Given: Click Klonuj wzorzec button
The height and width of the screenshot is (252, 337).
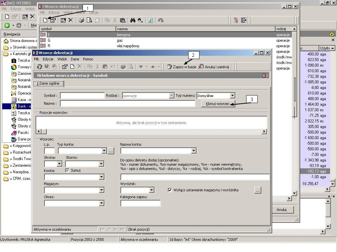Looking at the screenshot, I should 218,104.
